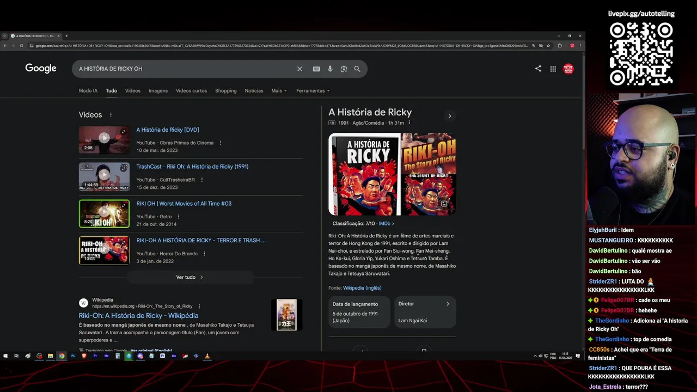
Task: Bookmark this page with star icon
Action: [x=548, y=46]
